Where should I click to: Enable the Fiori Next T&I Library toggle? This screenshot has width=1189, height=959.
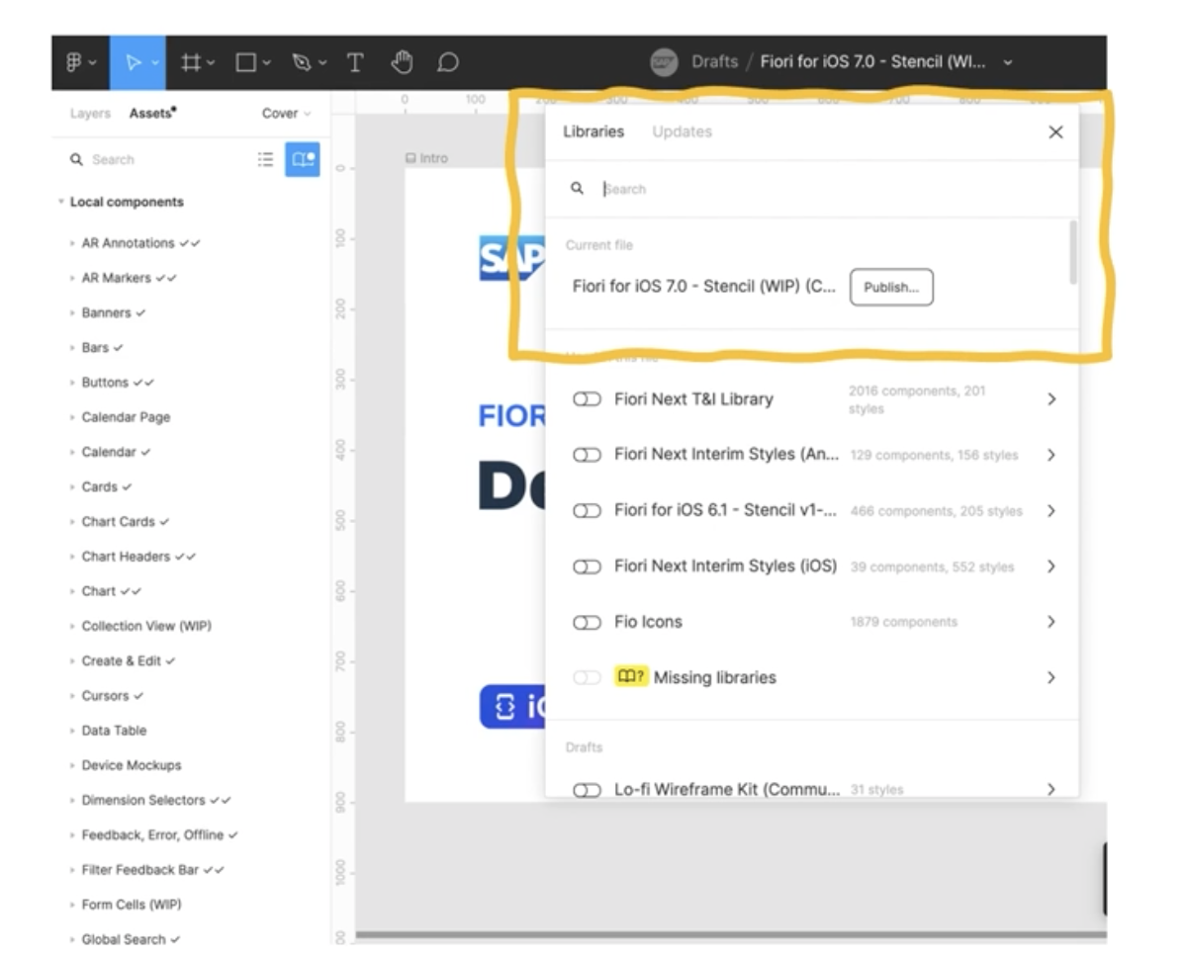(588, 399)
